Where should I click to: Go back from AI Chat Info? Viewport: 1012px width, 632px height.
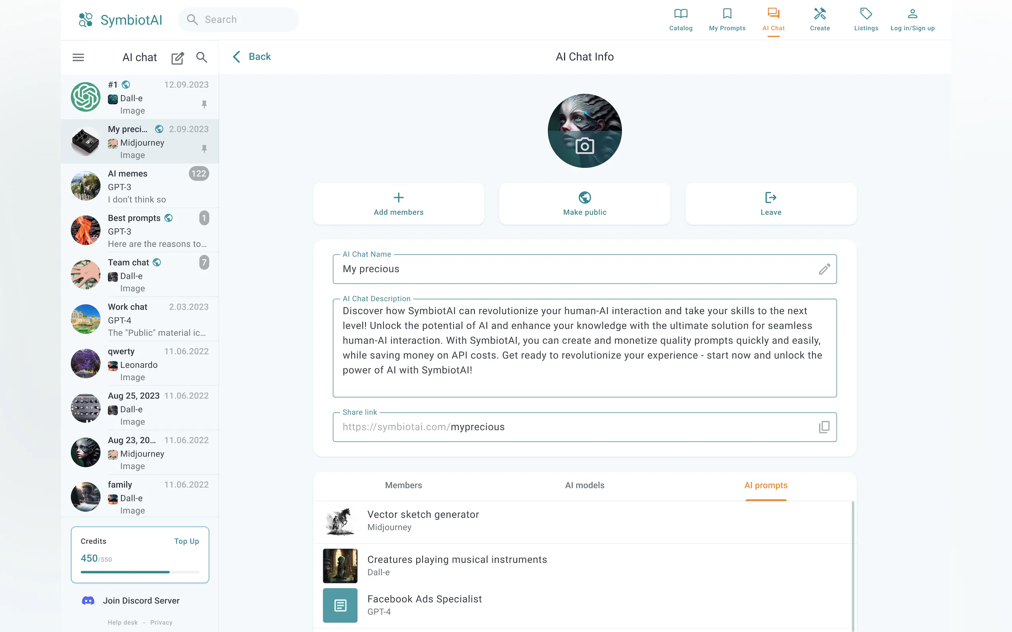tap(251, 57)
